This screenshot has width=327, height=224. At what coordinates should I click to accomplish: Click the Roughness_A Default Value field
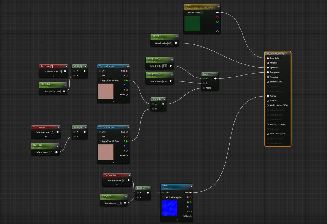pos(165,66)
